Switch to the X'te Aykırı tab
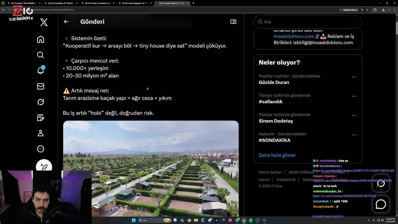The height and width of the screenshot is (224, 398). pos(23,3)
